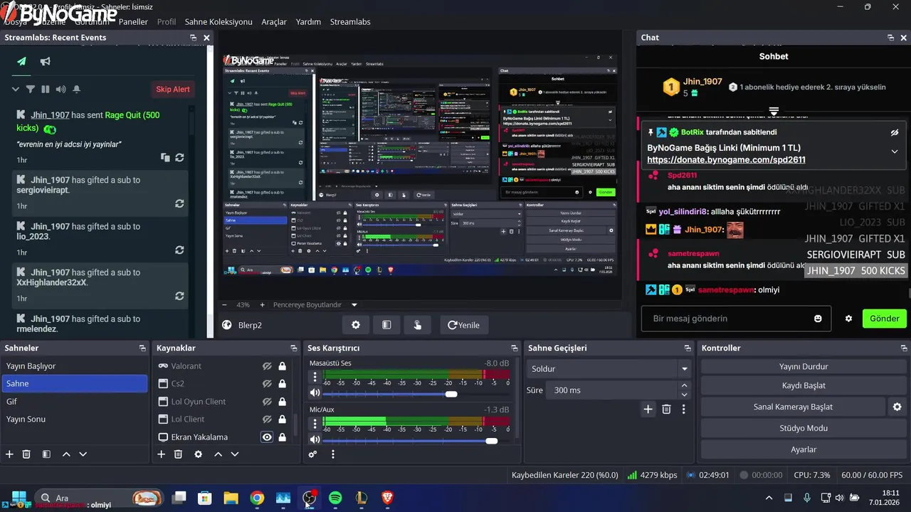Click the Gönder button in chat
Viewport: 911px width, 512px height.
coord(884,319)
